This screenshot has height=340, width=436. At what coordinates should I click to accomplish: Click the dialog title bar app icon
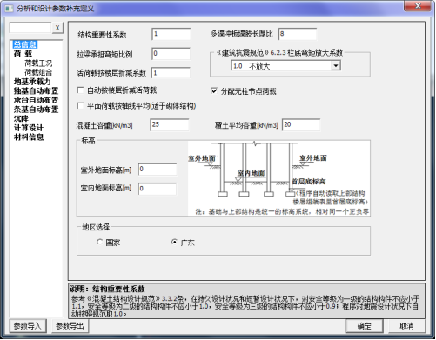[10, 9]
